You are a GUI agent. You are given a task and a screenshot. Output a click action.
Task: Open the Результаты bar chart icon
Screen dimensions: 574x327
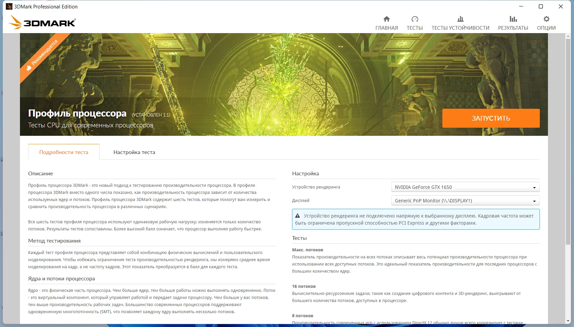pos(513,19)
